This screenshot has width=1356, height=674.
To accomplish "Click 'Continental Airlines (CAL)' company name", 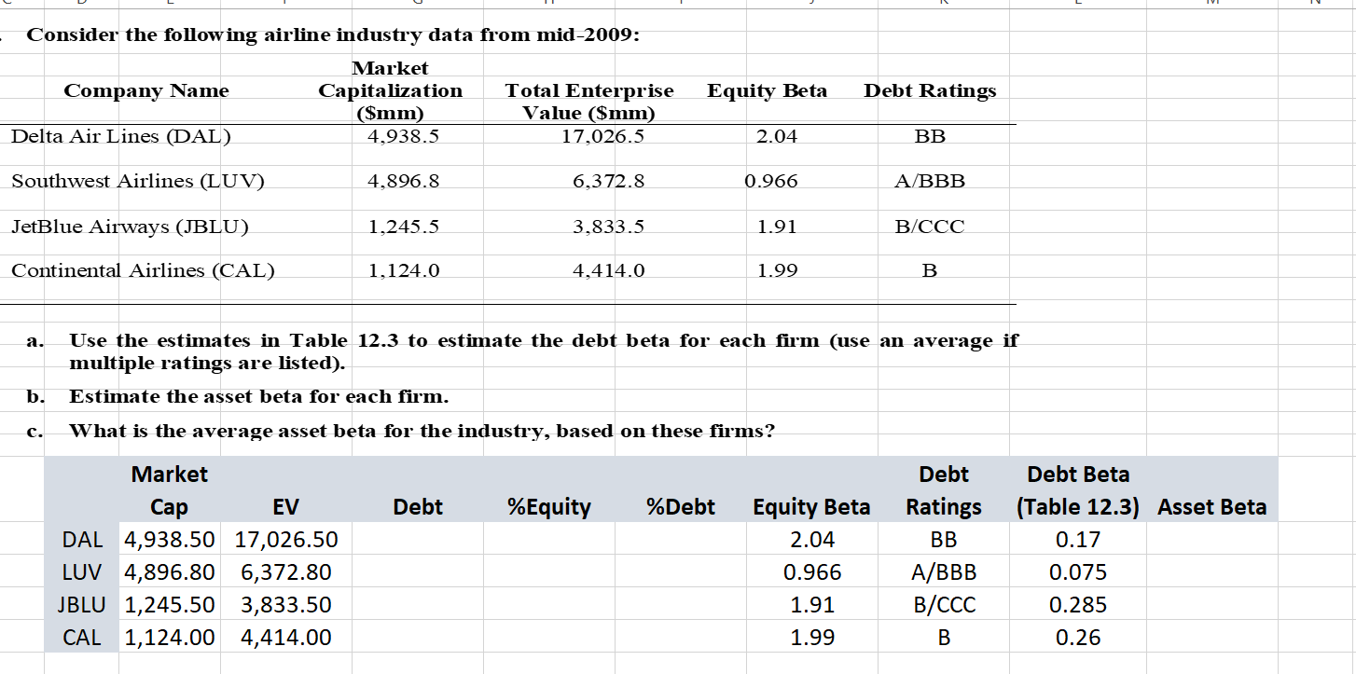I will point(143,270).
